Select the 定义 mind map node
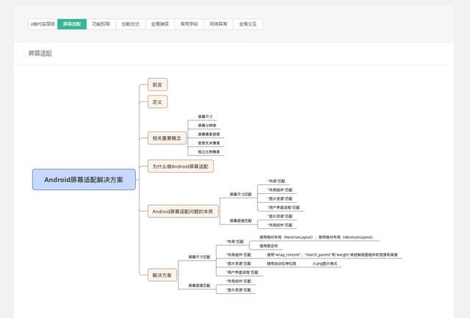470x318 pixels. pyautogui.click(x=157, y=102)
